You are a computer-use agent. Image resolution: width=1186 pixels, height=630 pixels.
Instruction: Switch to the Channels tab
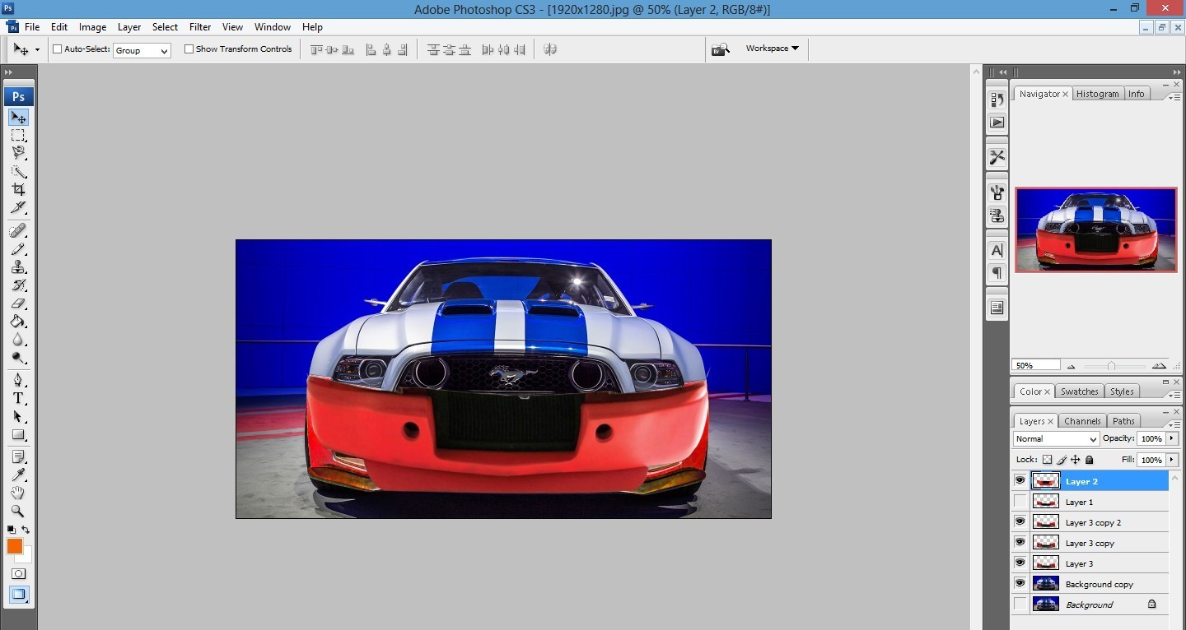pos(1082,420)
